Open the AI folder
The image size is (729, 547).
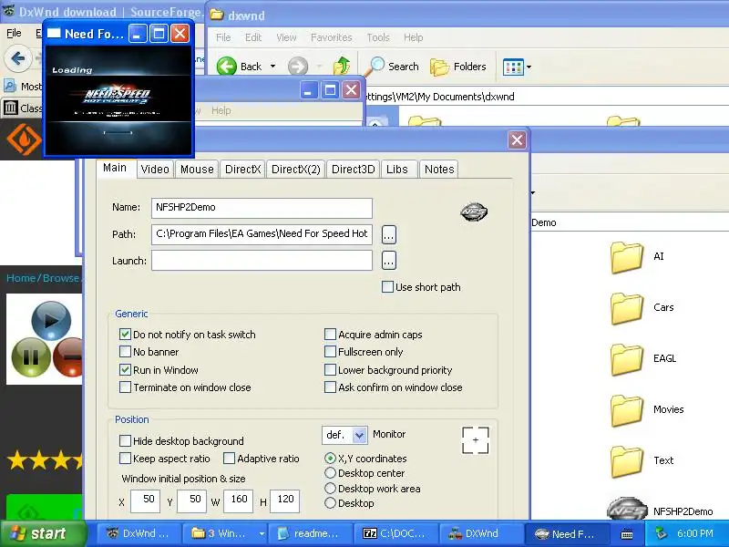coord(627,257)
